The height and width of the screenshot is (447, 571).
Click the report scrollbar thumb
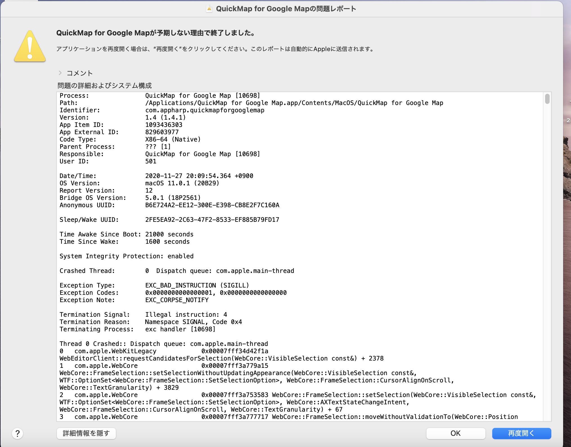pos(547,99)
